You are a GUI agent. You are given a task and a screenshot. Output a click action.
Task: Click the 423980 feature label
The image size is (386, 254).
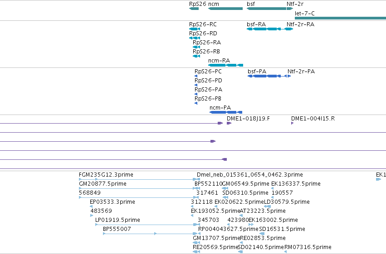tap(238, 220)
